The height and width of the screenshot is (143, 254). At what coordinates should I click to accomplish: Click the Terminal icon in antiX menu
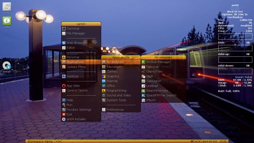click(64, 29)
